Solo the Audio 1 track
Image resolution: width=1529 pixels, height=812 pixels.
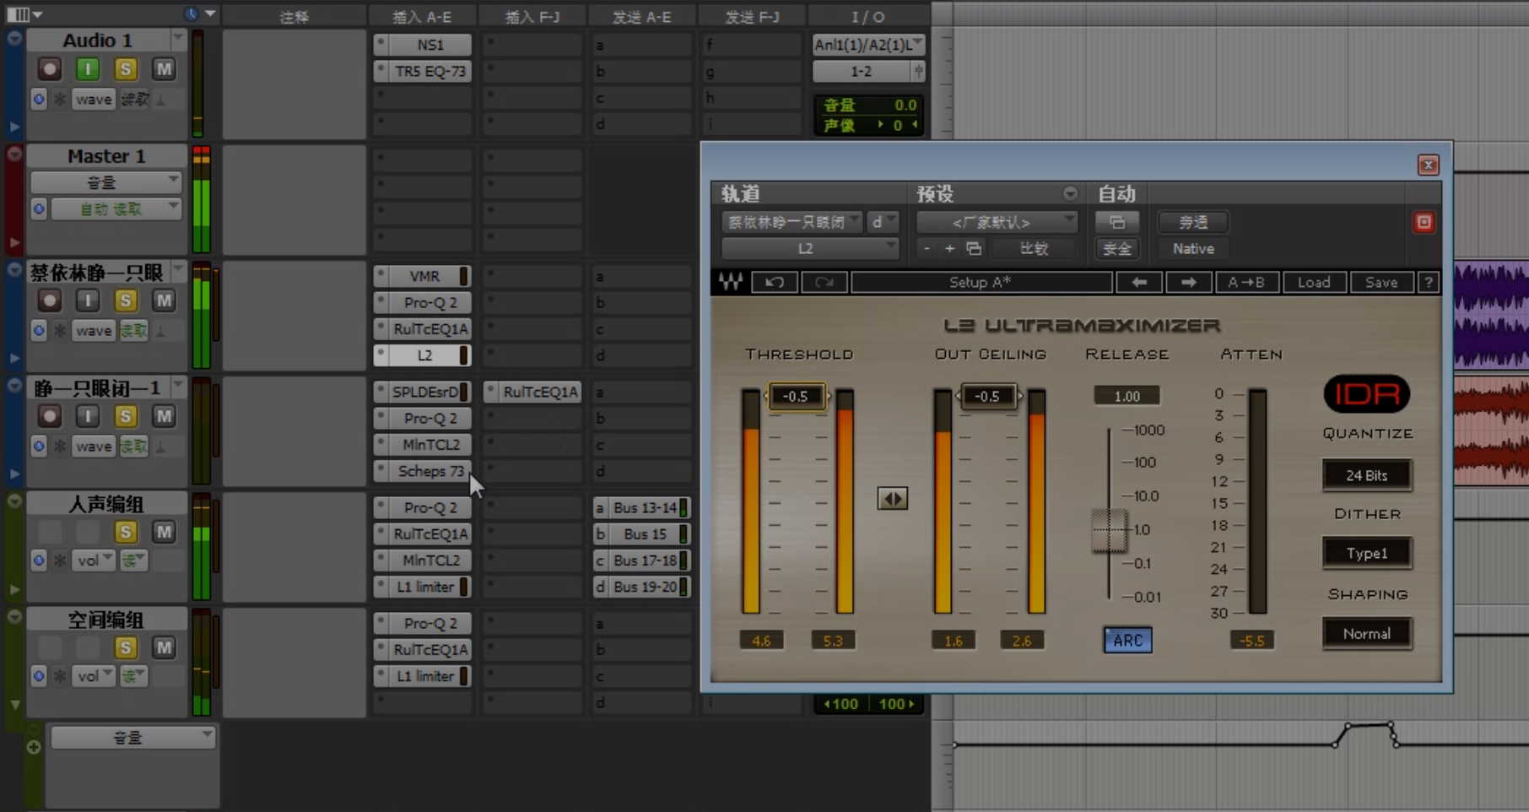[126, 69]
